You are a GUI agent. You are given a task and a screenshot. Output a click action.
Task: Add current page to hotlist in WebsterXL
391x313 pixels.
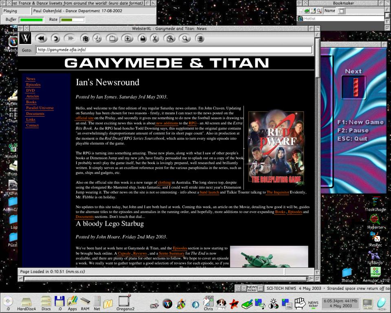point(127,38)
